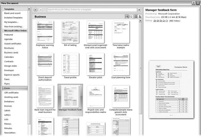Browse Award certificates templates
The image size is (201, 137).
tap(13, 44)
